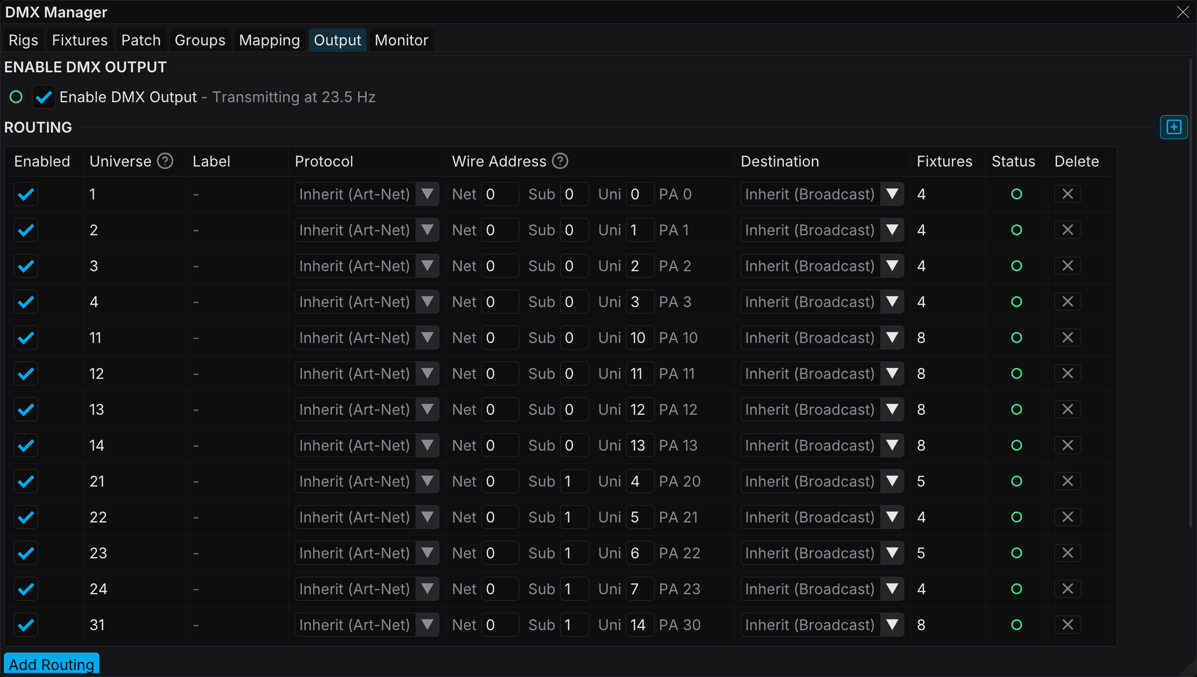The image size is (1197, 677).
Task: Click Sub field for universe 21
Action: 574,481
